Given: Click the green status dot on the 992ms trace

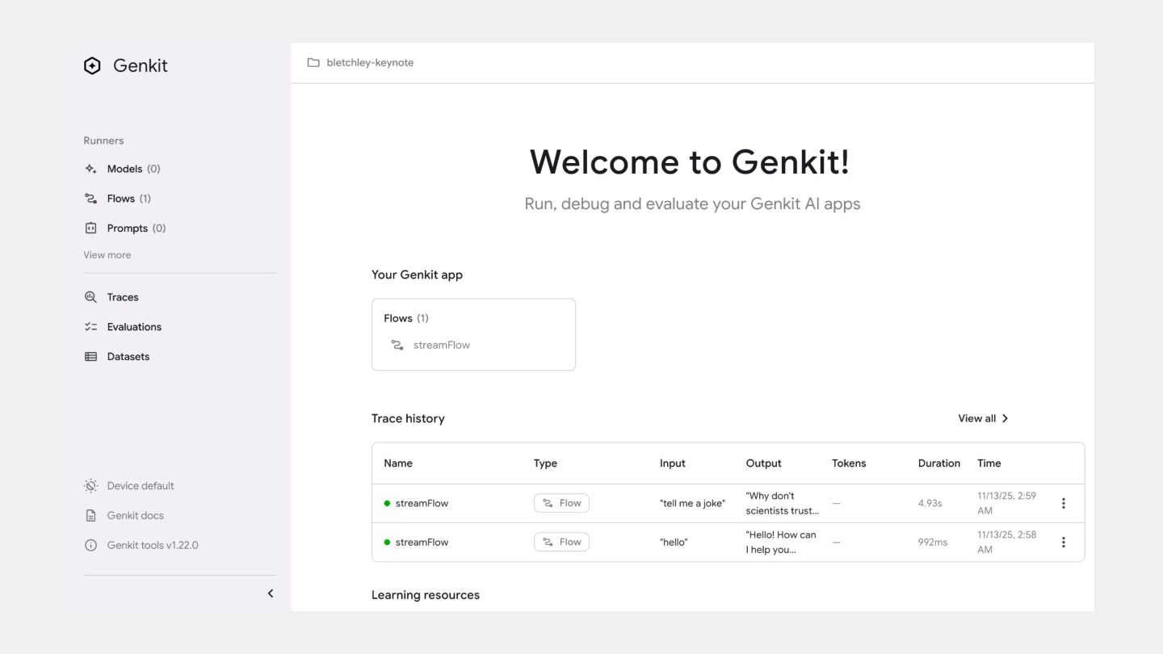Looking at the screenshot, I should 387,543.
